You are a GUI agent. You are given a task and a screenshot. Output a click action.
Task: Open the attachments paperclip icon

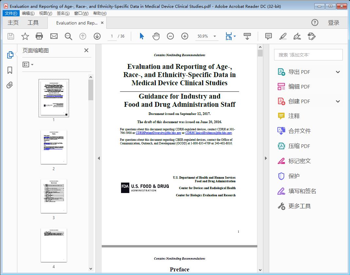(x=9, y=85)
